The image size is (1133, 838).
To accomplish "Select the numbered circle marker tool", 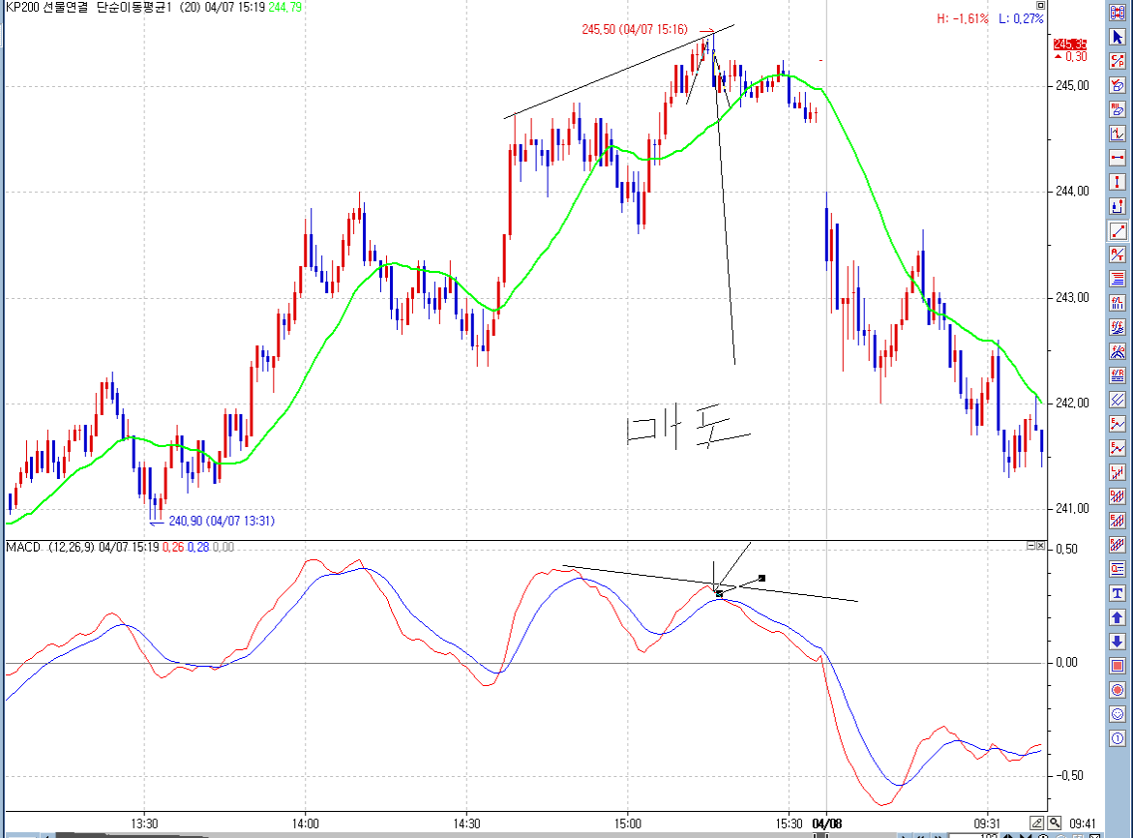I will 1118,738.
